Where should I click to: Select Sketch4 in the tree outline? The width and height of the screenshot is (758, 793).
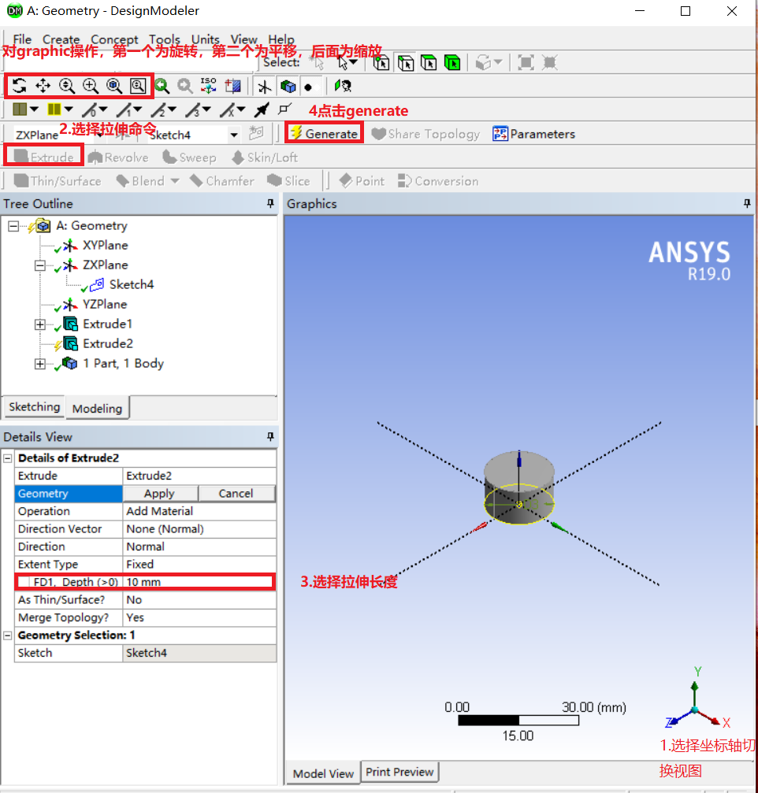tap(131, 285)
